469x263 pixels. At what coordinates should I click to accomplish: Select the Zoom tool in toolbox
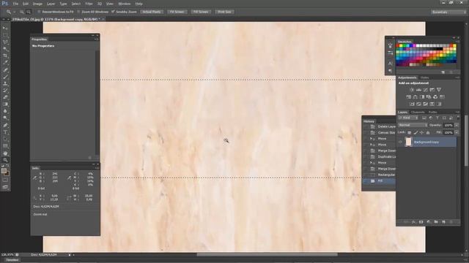[x=5, y=160]
